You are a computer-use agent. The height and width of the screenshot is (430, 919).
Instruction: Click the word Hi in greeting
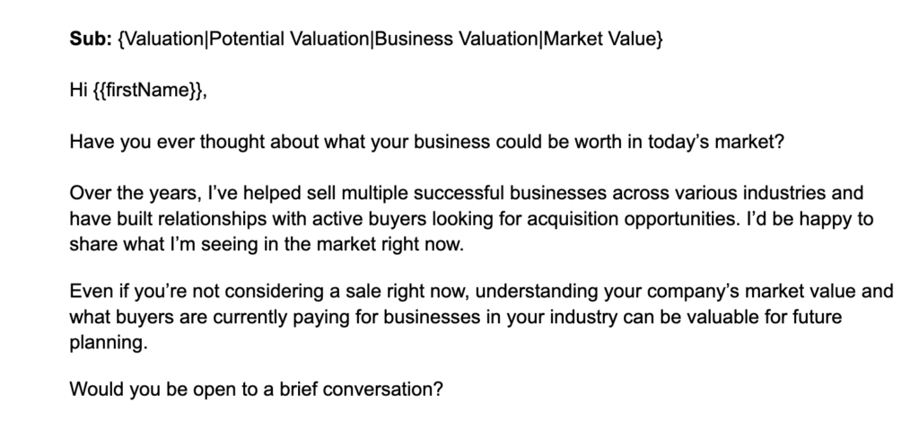point(79,91)
